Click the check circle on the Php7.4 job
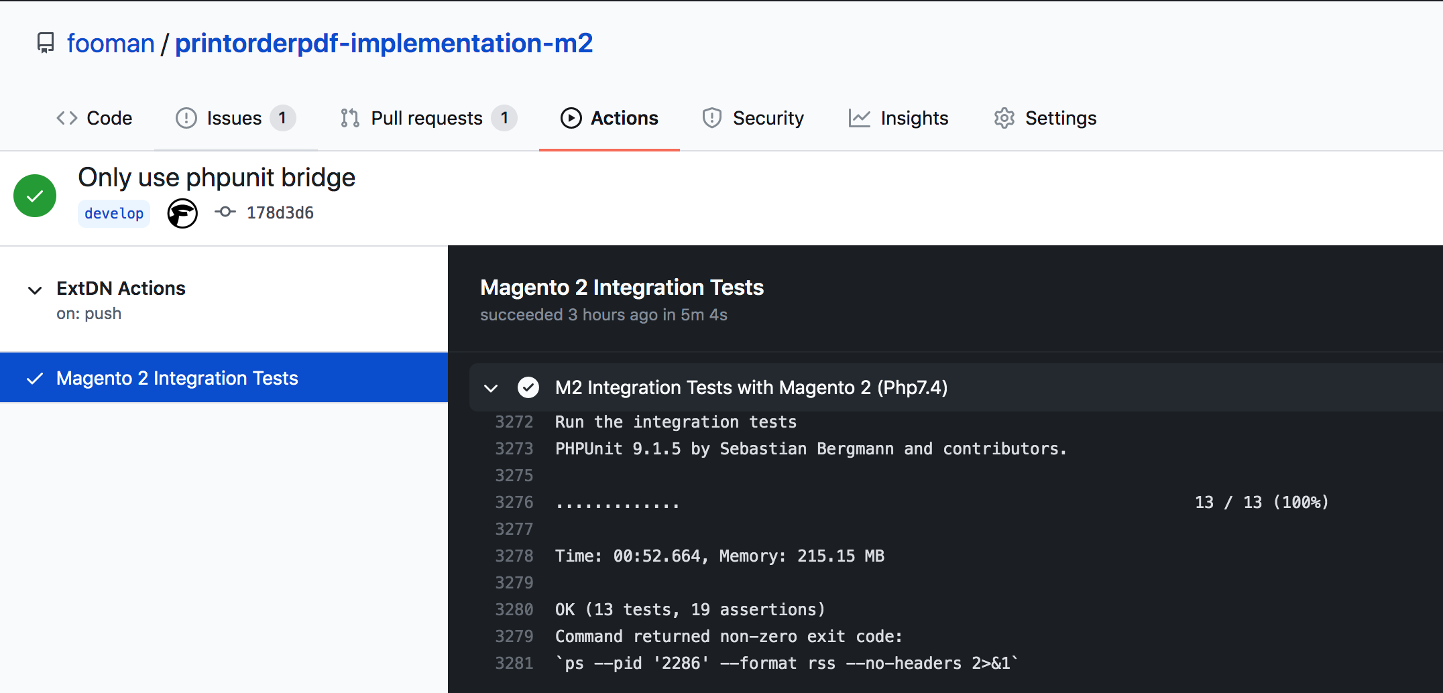This screenshot has width=1443, height=693. [529, 387]
